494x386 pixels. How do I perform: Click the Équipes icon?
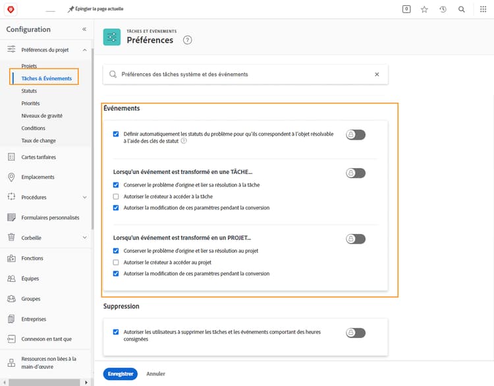11,279
